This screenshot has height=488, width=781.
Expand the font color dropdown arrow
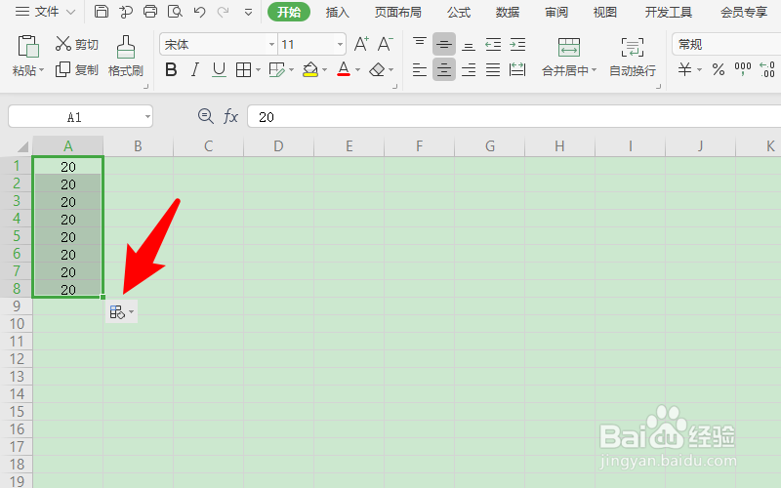point(357,70)
